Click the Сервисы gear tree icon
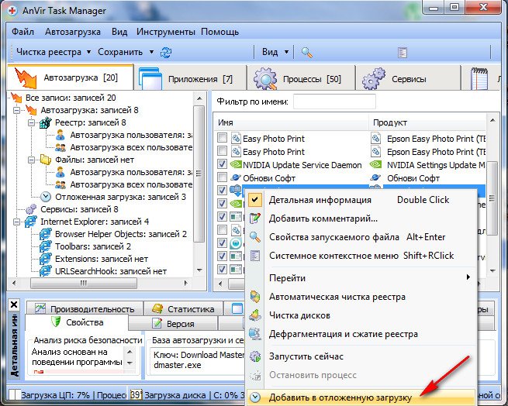Image resolution: width=508 pixels, height=406 pixels. (x=31, y=209)
